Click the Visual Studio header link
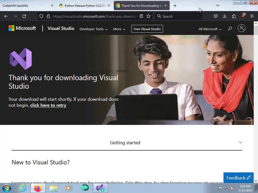Screen dimensions: 258x193 61,28
